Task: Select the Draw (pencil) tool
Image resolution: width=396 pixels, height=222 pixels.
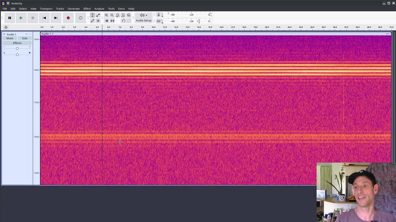Action: 93,21
